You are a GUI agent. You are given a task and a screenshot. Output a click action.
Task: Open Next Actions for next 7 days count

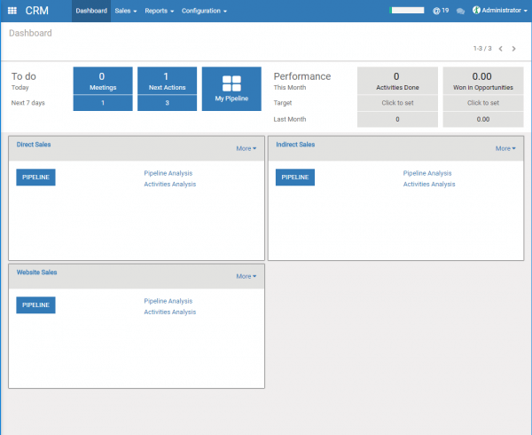coord(167,103)
